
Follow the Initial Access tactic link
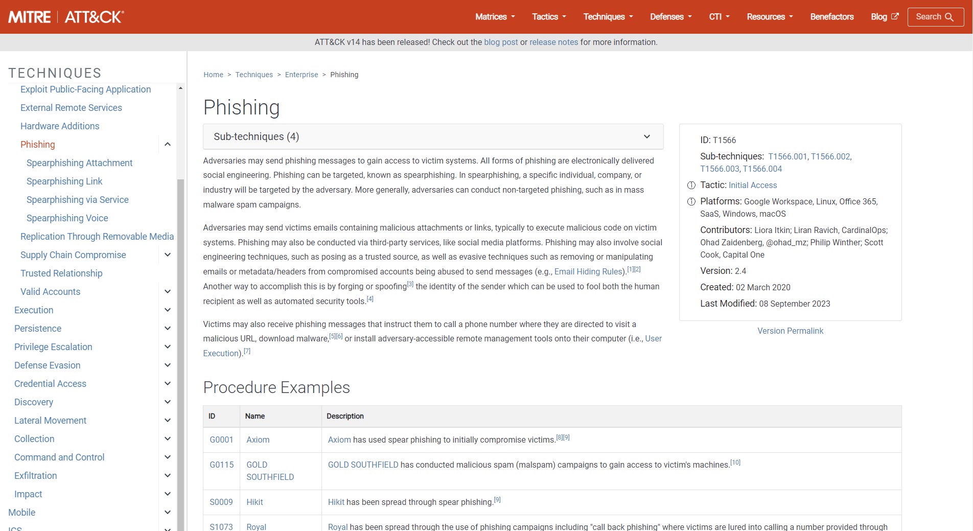752,185
